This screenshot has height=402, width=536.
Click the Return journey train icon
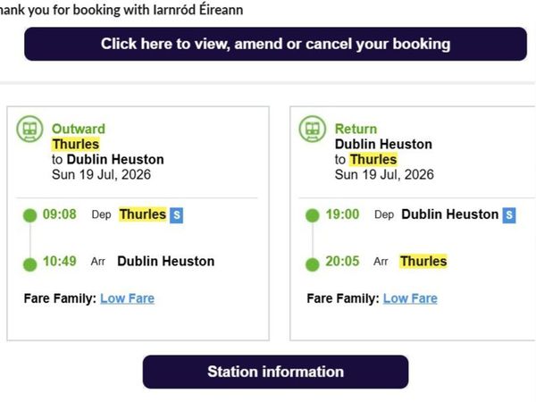(313, 129)
